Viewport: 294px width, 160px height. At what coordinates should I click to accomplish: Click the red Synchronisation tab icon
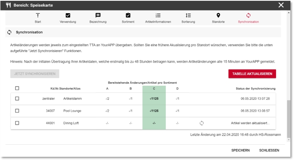[x=248, y=15]
